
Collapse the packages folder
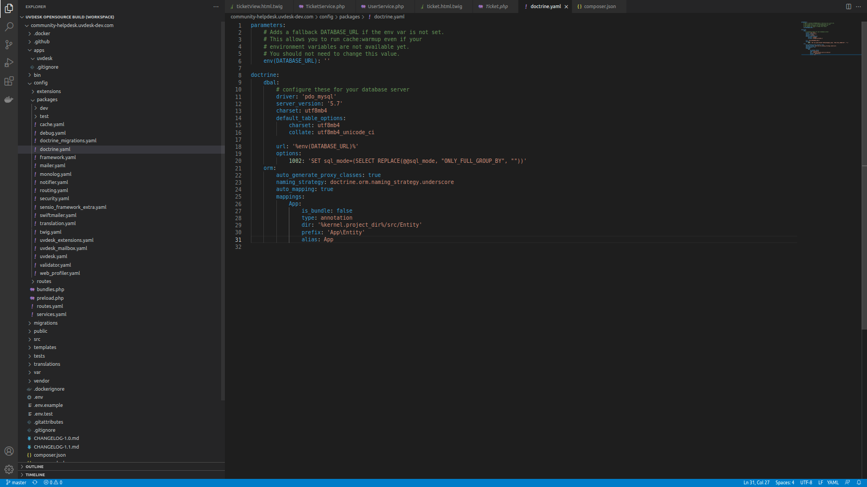tap(47, 100)
